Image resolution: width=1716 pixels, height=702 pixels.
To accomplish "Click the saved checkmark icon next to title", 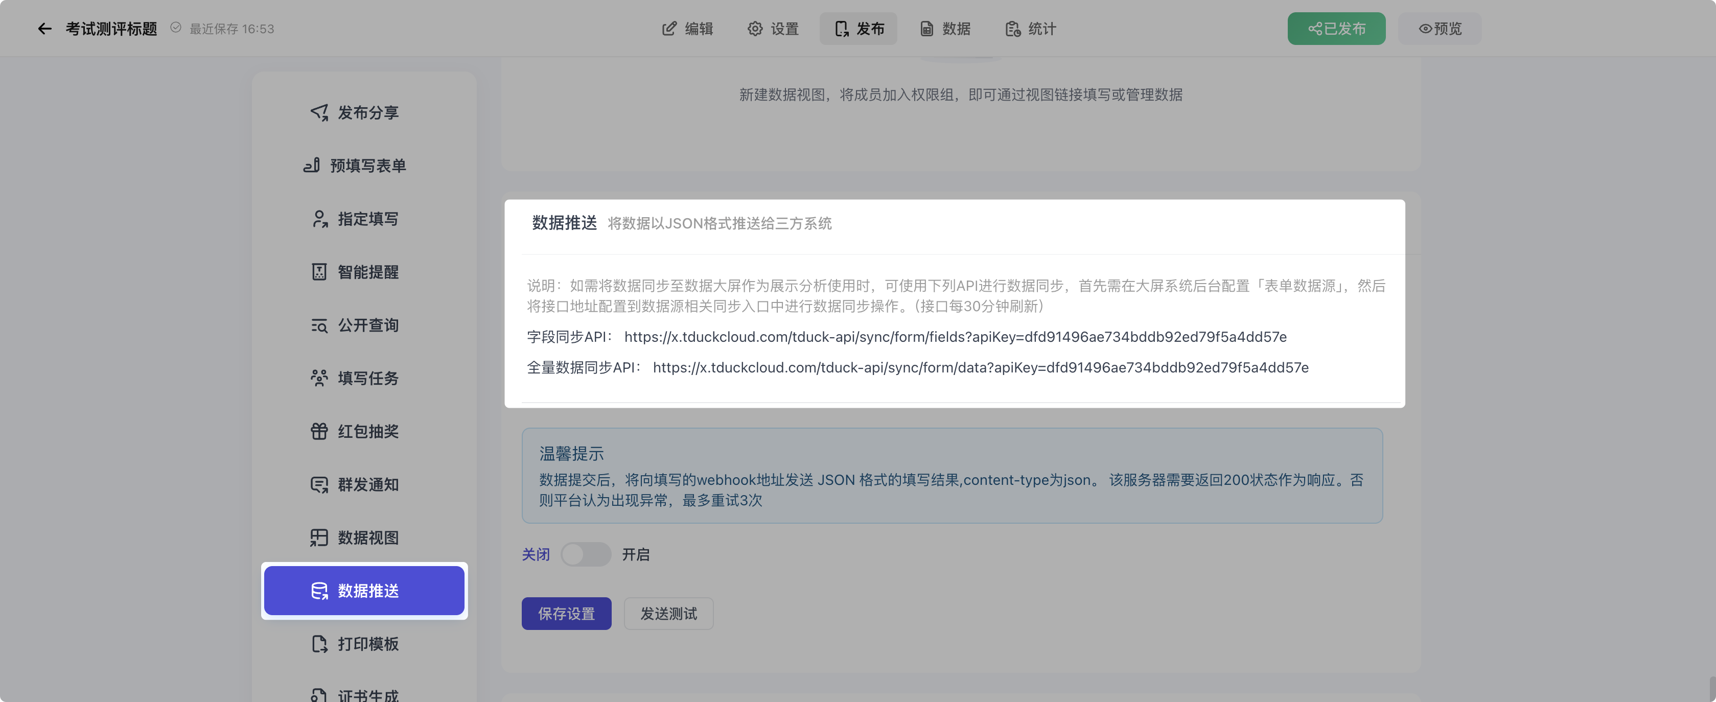I will 176,27.
